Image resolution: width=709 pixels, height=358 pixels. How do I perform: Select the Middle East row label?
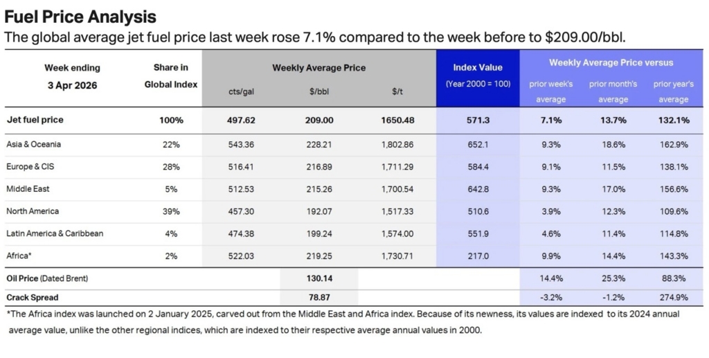tap(28, 188)
